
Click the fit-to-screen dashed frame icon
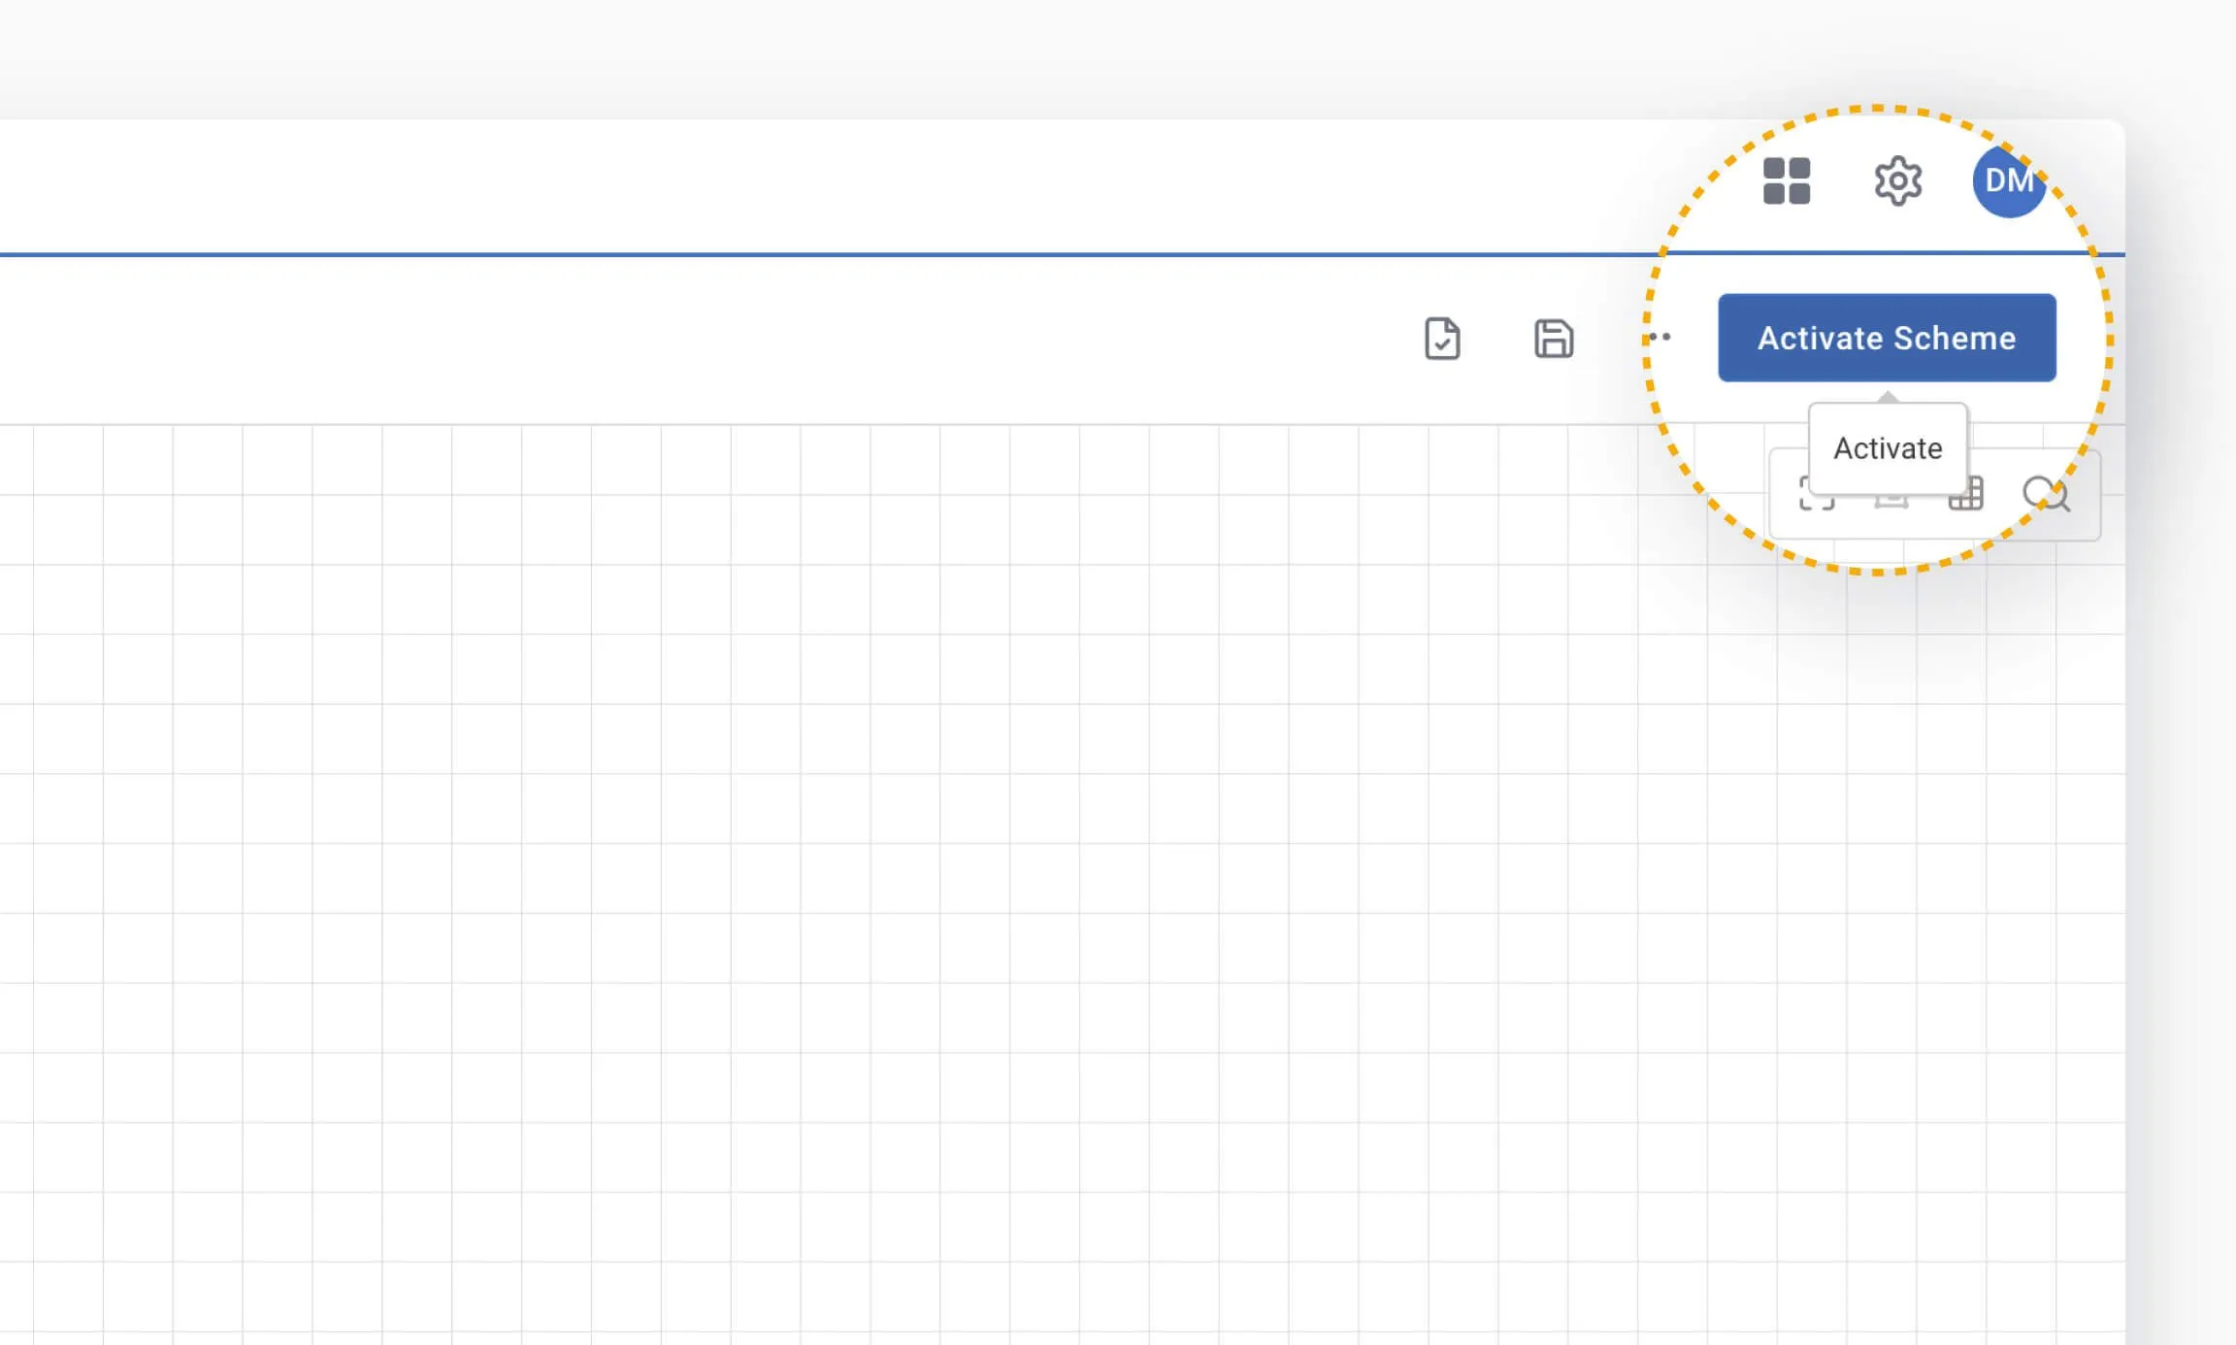pos(1816,496)
